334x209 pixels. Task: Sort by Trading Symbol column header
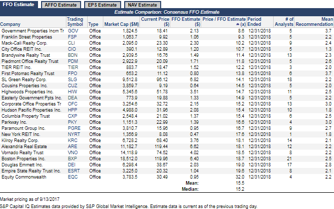click(75, 22)
